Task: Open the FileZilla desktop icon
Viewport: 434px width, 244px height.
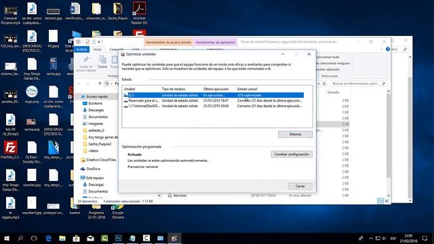Action: coord(11,150)
